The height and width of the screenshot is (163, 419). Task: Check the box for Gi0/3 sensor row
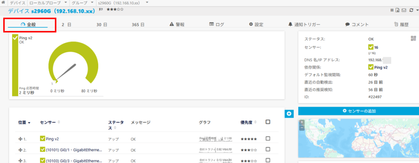pyautogui.click(x=268, y=160)
